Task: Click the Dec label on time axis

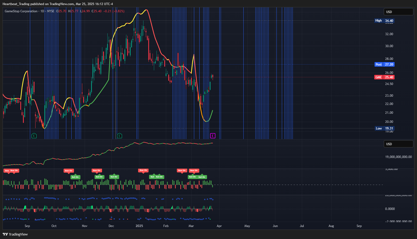Action: pos(111,226)
